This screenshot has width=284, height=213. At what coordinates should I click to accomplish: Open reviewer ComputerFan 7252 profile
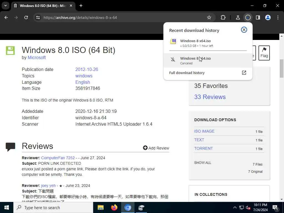click(x=58, y=158)
